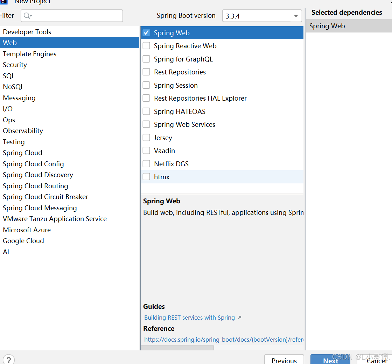Check the htmx checkbox
The height and width of the screenshot is (364, 392).
(146, 177)
